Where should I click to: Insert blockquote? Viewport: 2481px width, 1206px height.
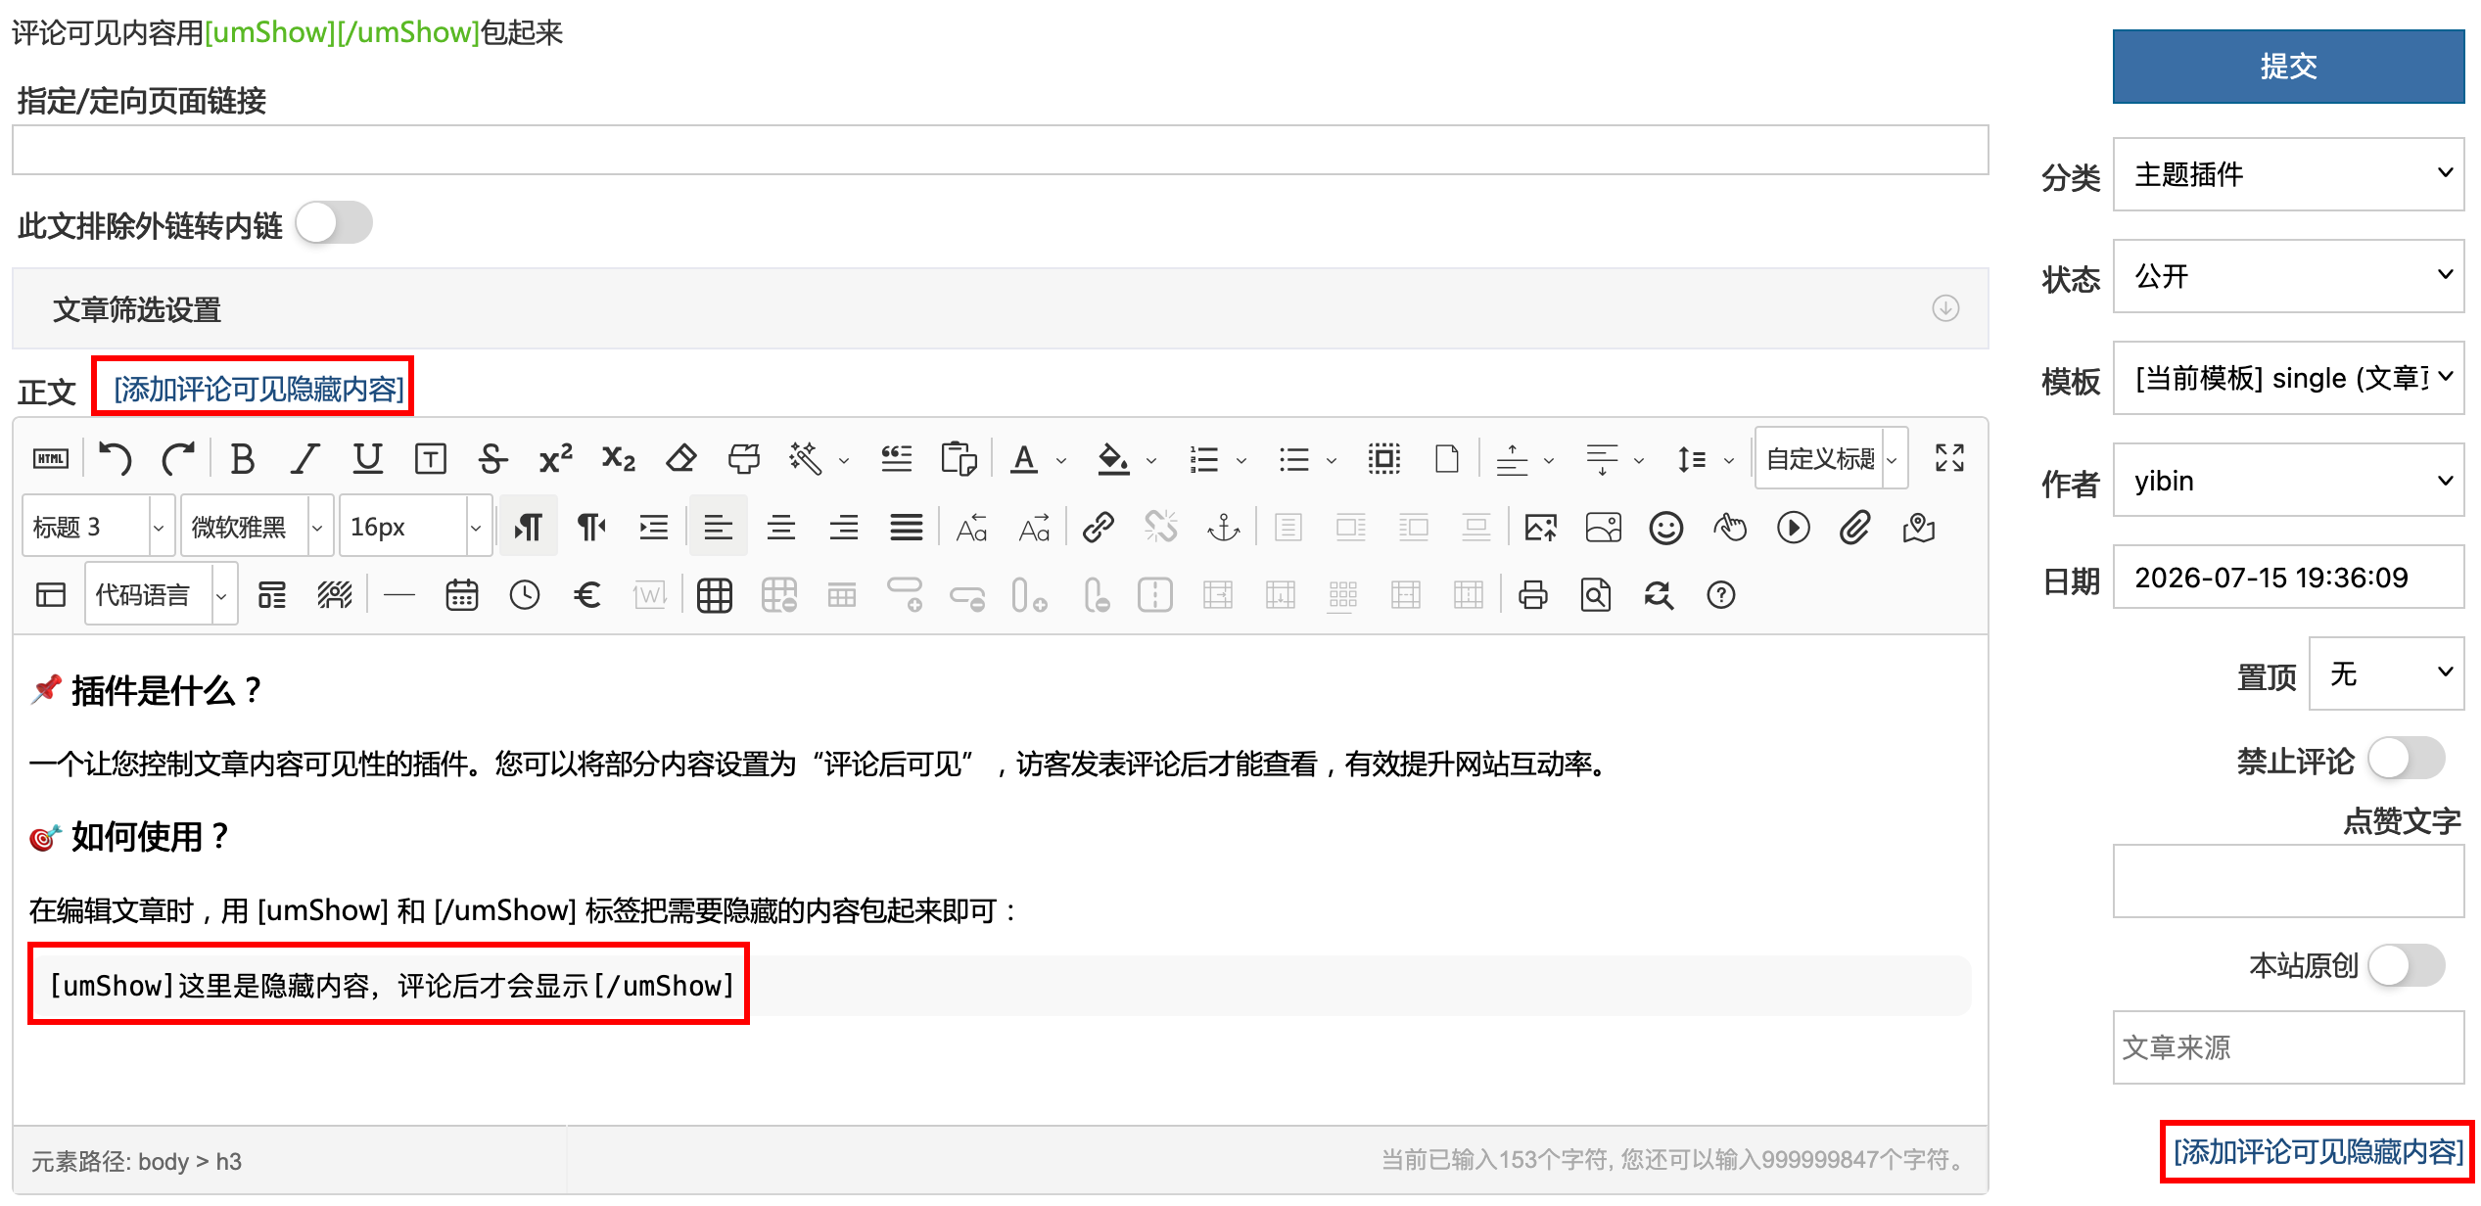(896, 458)
